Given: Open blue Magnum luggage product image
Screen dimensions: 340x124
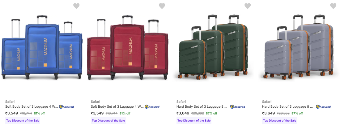Looking at the screenshot, I should point(42,48).
